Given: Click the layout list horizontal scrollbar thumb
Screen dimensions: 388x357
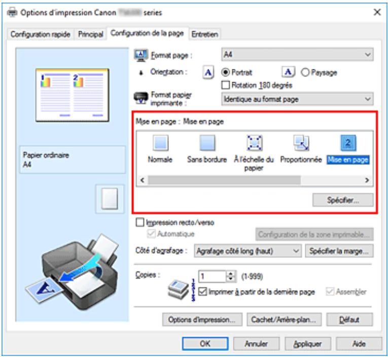Looking at the screenshot, I should pos(224,180).
